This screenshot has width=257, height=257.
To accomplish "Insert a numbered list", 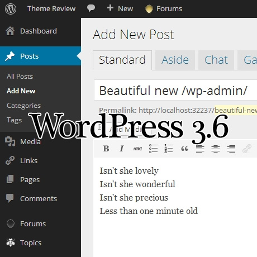I will click(x=169, y=149).
